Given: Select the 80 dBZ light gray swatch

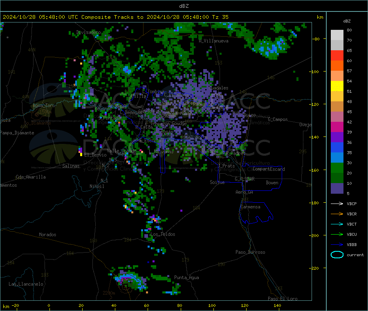Looking at the screenshot, I should [337, 35].
